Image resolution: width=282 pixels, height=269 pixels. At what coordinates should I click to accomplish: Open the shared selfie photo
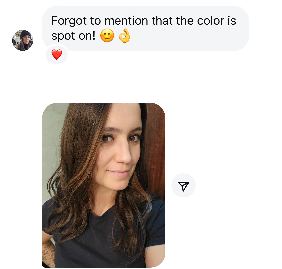click(104, 185)
